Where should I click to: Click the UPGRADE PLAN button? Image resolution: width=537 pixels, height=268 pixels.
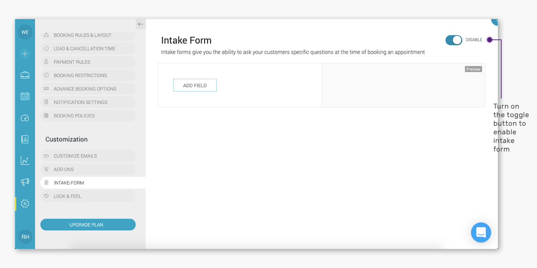point(88,224)
